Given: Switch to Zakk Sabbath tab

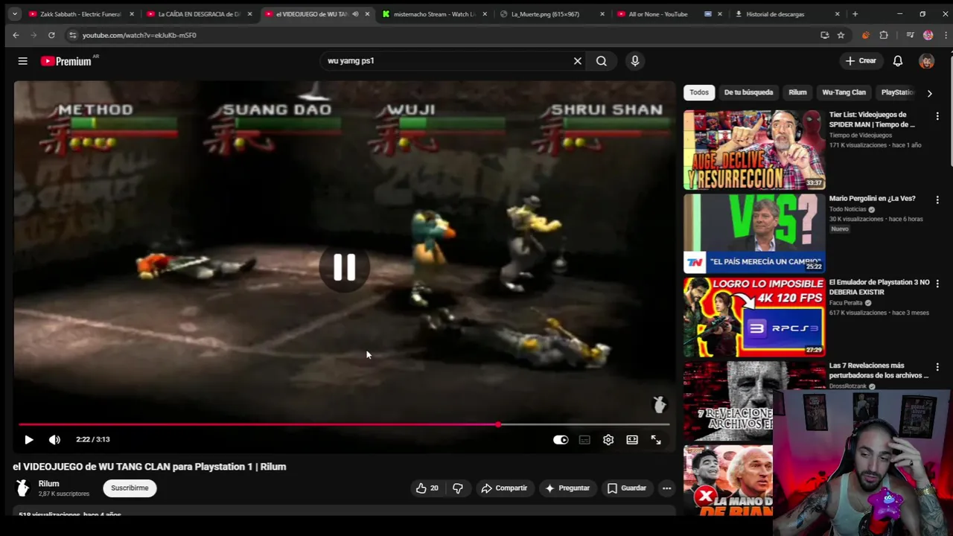Looking at the screenshot, I should pyautogui.click(x=80, y=14).
